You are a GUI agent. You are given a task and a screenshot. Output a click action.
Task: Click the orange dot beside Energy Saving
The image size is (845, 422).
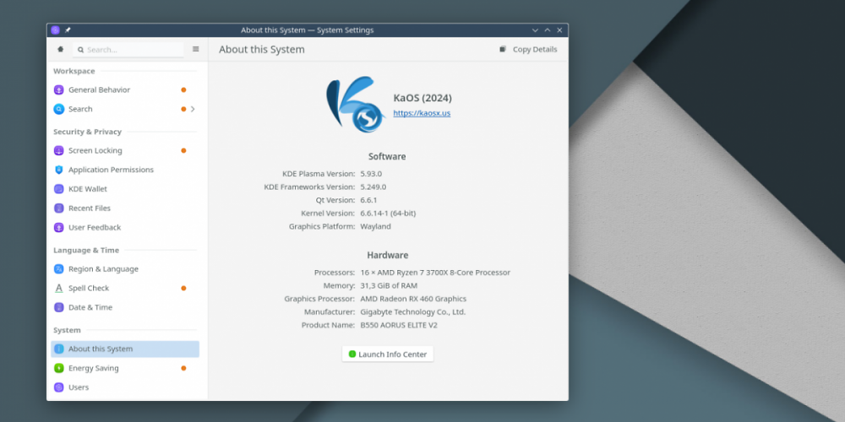[183, 368]
